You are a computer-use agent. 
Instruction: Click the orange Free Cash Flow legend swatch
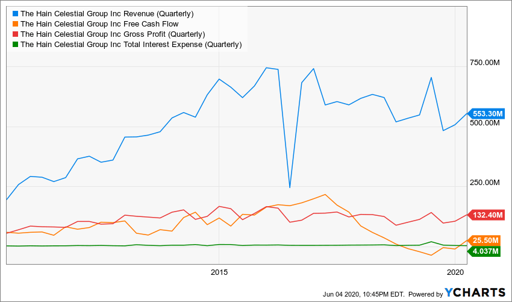coord(14,24)
